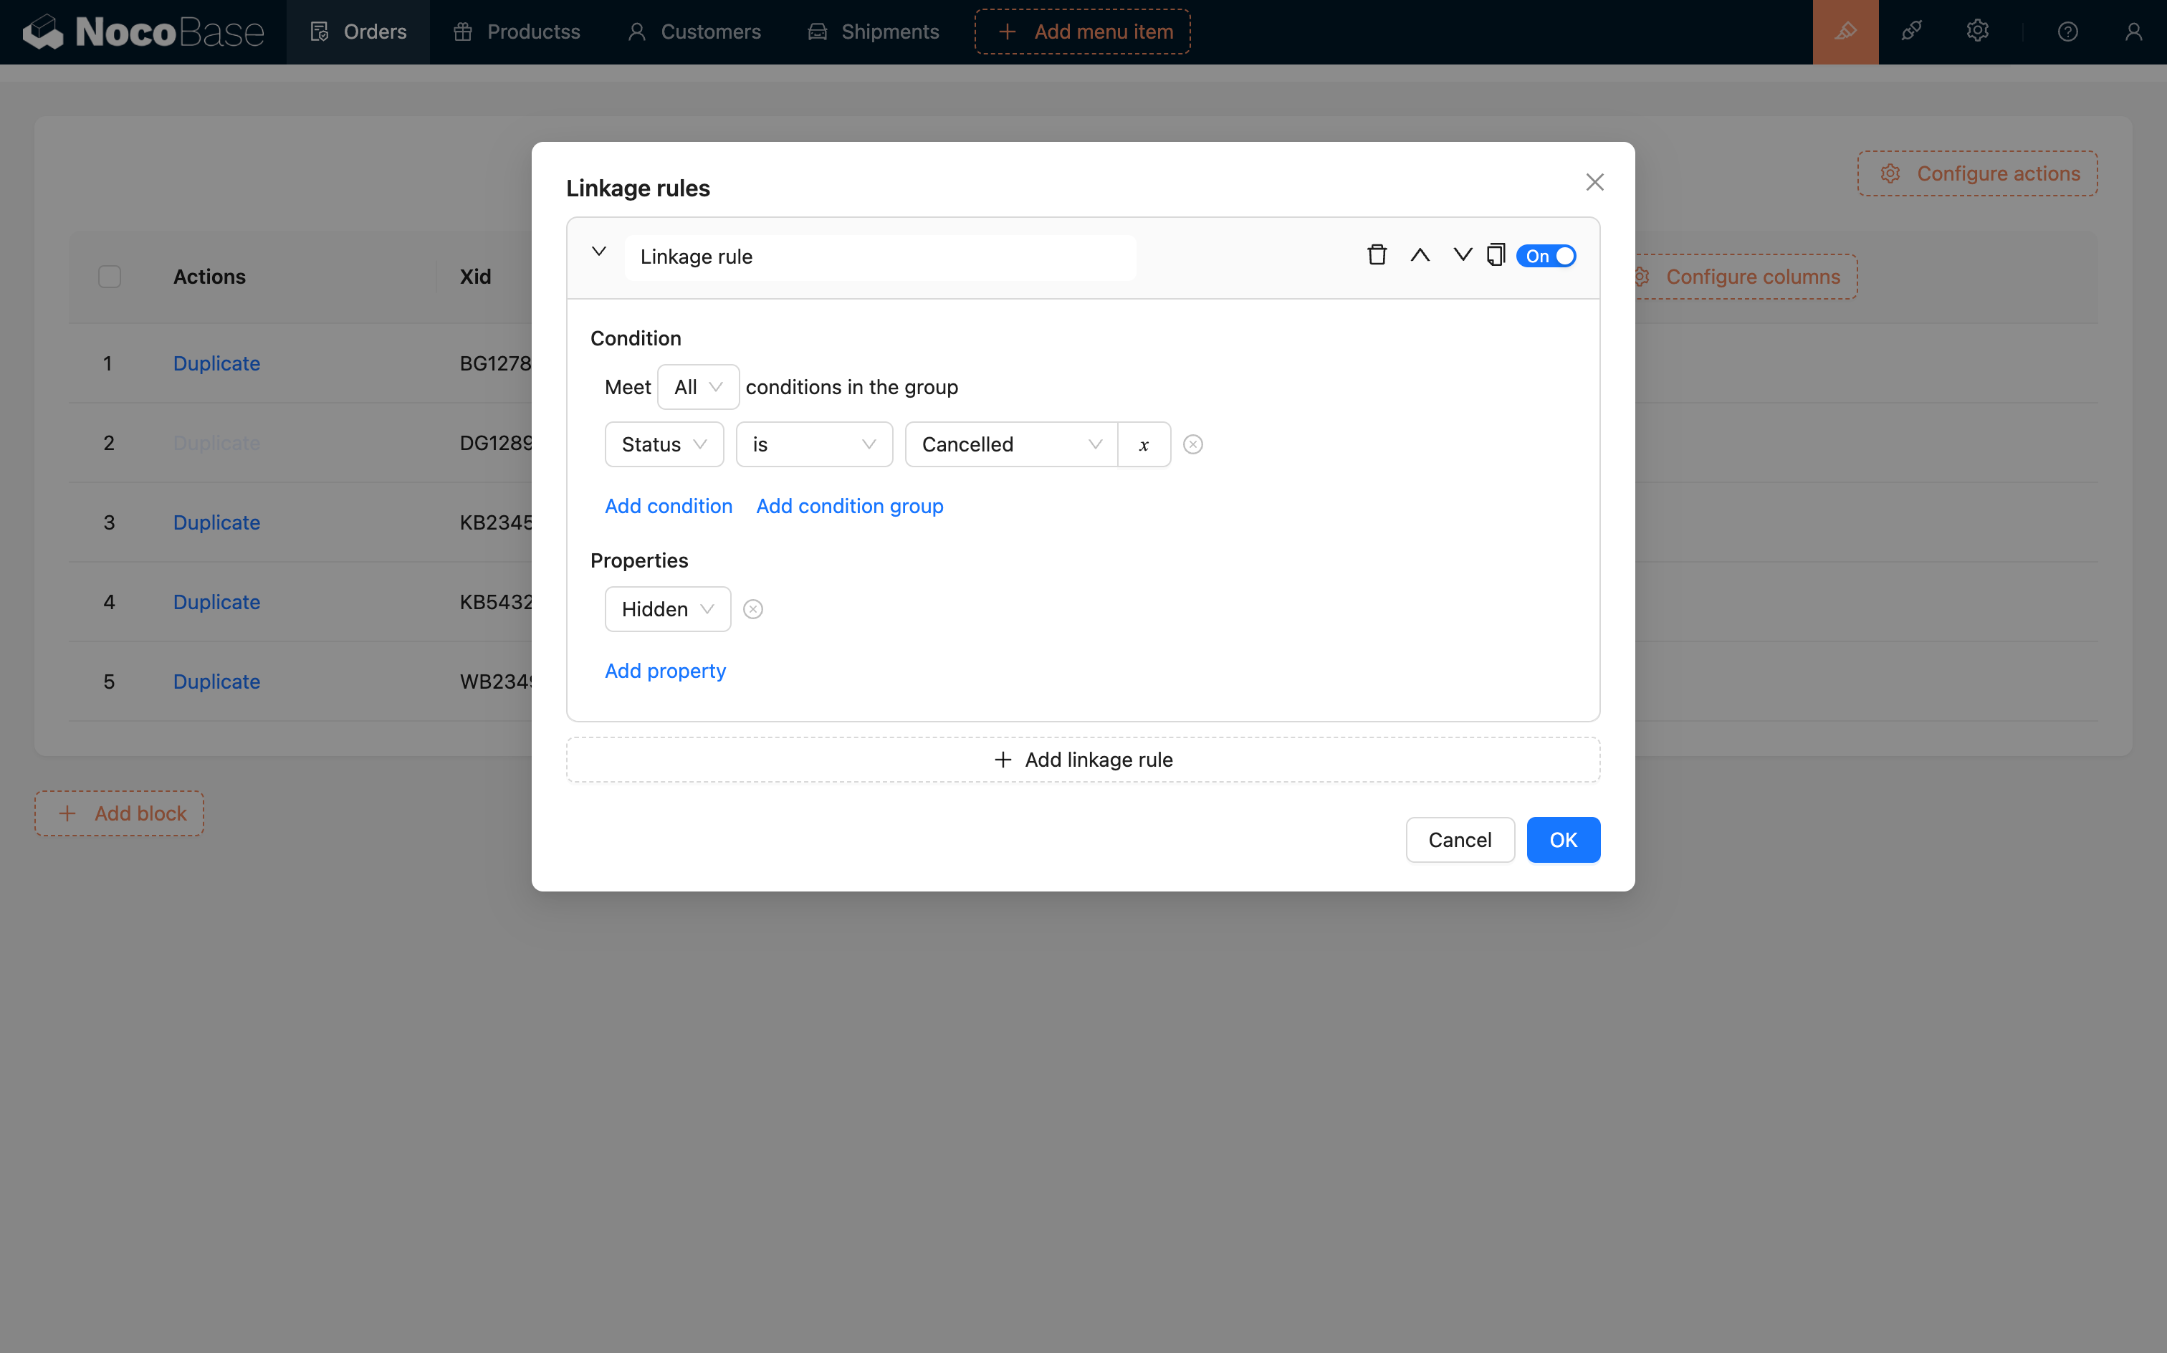
Task: Click the Linkage rule name field
Action: [x=879, y=257]
